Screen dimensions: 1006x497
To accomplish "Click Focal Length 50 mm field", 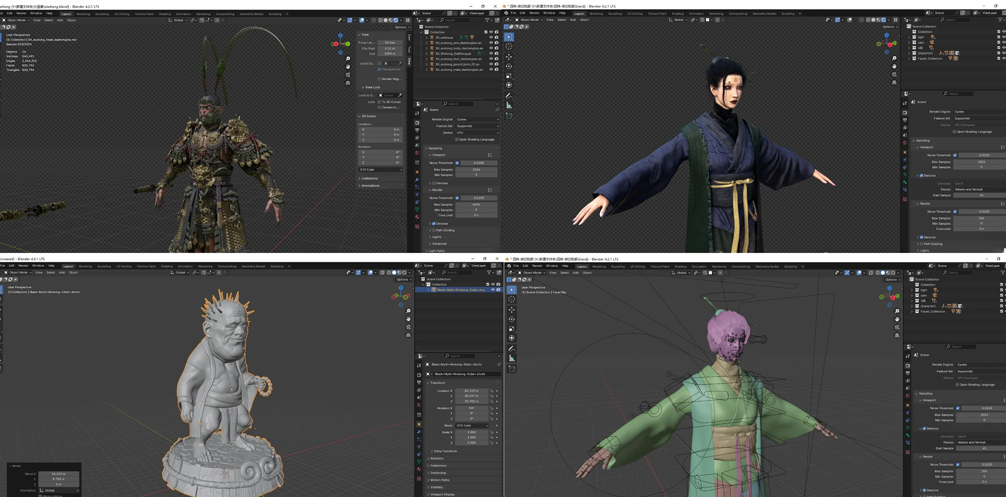I will (390, 43).
